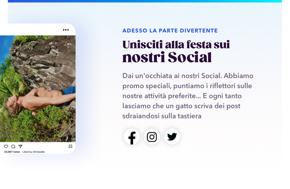Click the "Unisciti alla festa sui" heading line

[176, 44]
